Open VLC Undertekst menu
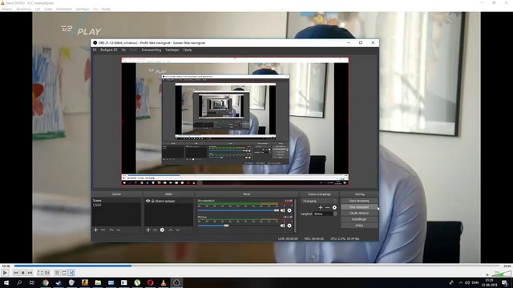This screenshot has height=288, width=513. tap(64, 9)
